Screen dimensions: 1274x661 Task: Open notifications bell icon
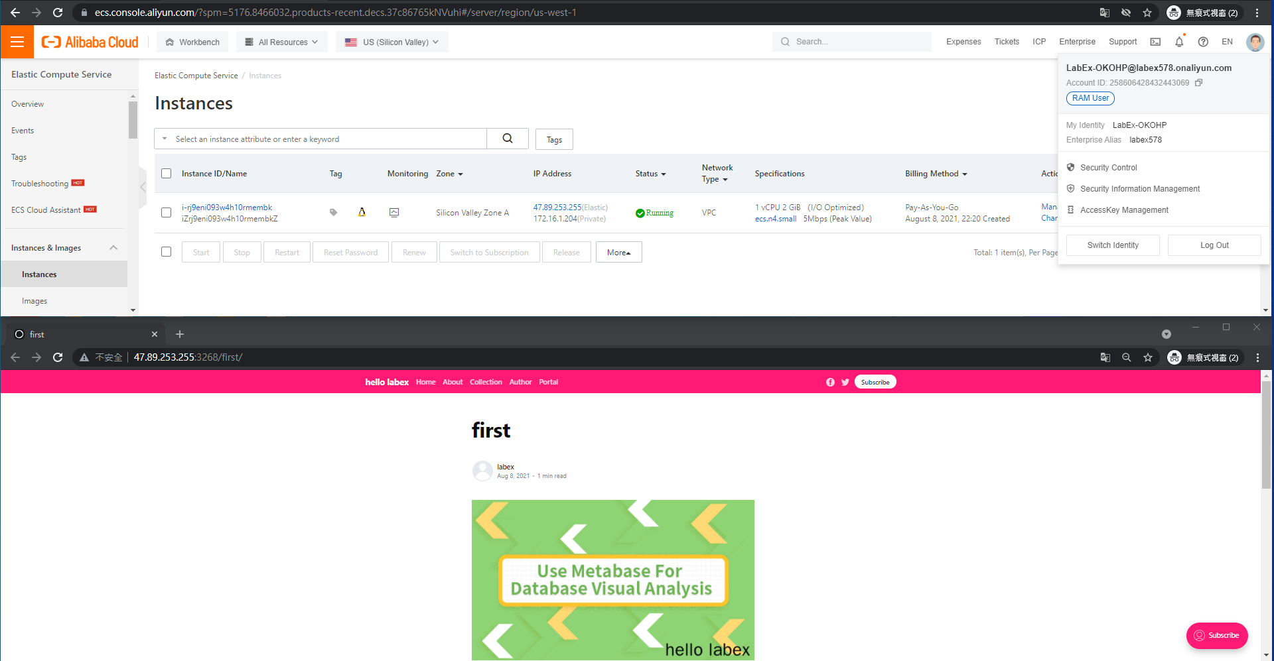click(1179, 42)
